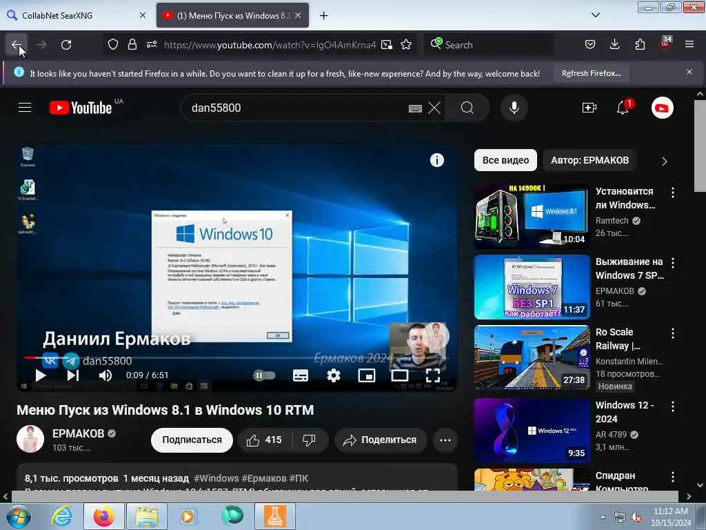Subscribe with Подписаться button
Viewport: 706px width, 530px height.
[192, 440]
